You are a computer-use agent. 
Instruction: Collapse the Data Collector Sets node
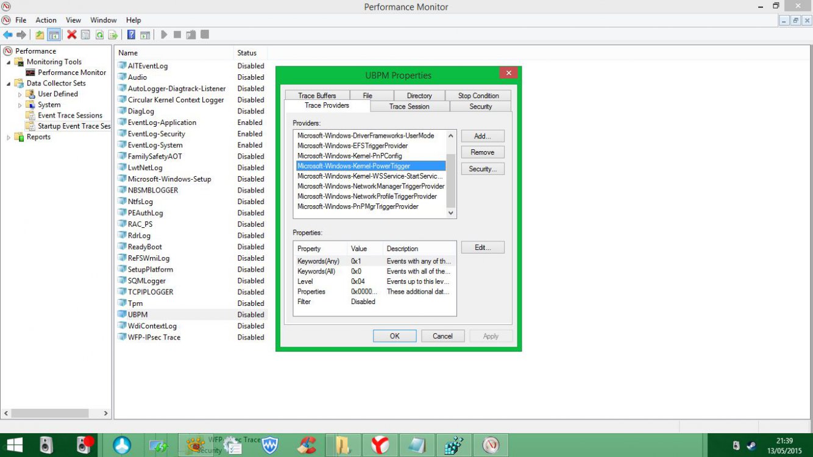pyautogui.click(x=9, y=83)
